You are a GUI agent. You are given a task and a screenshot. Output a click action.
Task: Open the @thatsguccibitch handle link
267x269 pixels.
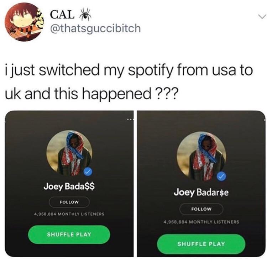point(95,28)
